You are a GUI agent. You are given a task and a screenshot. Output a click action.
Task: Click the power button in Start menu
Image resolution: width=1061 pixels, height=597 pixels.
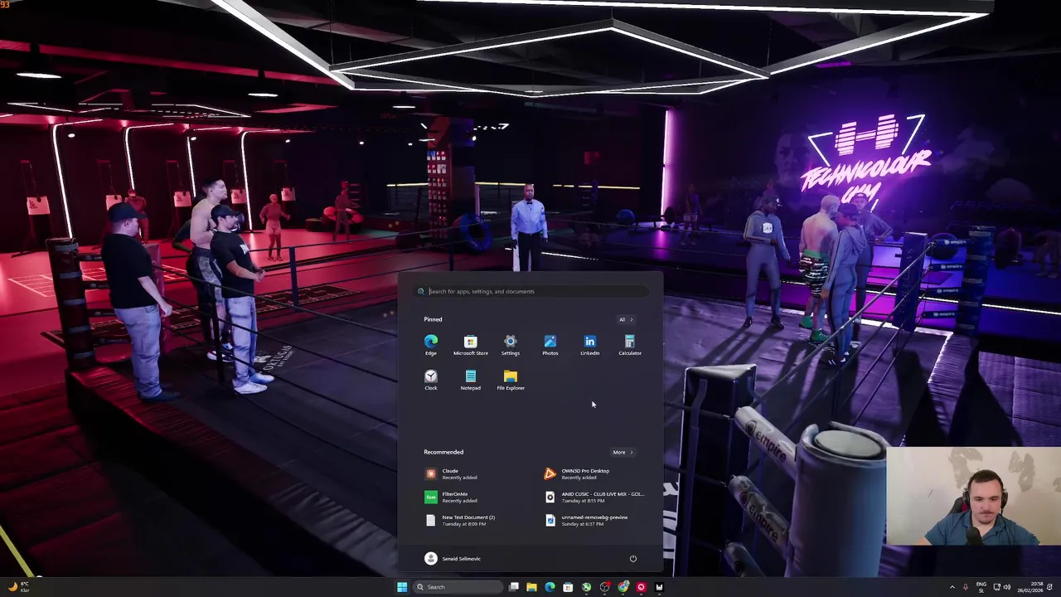633,559
